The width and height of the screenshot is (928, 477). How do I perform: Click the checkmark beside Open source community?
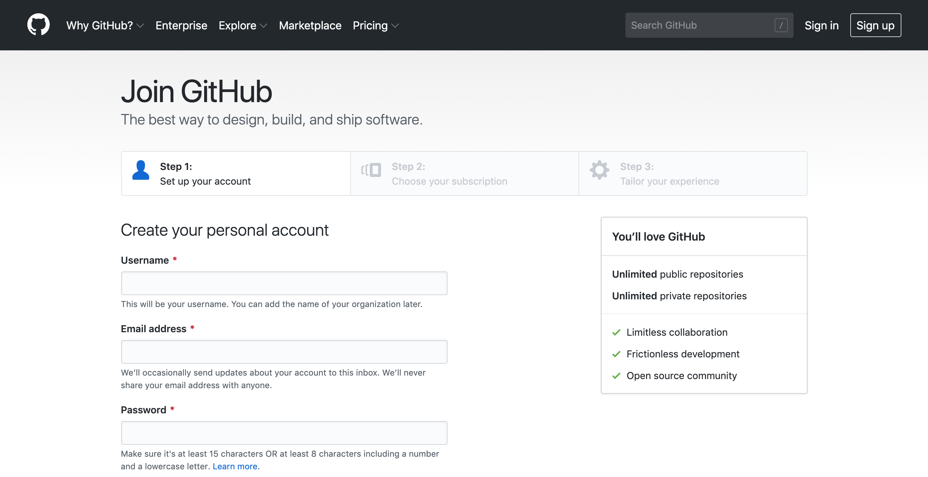(x=616, y=376)
